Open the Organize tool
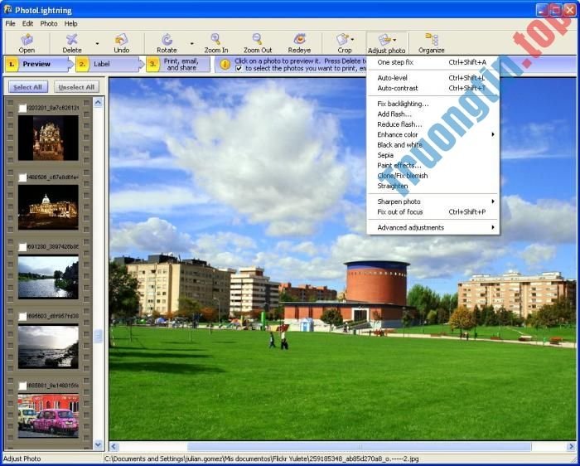 (432, 39)
